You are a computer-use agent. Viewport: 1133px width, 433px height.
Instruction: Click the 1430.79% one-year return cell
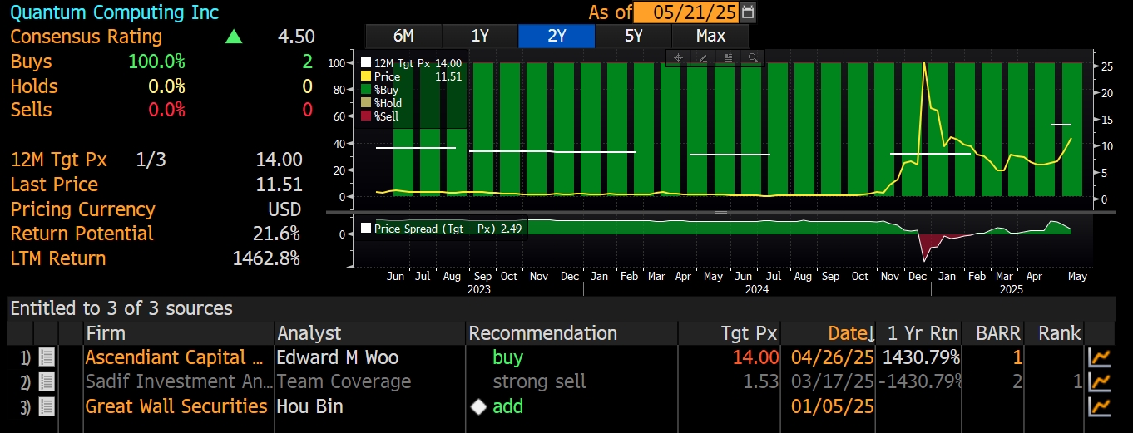[x=921, y=357]
